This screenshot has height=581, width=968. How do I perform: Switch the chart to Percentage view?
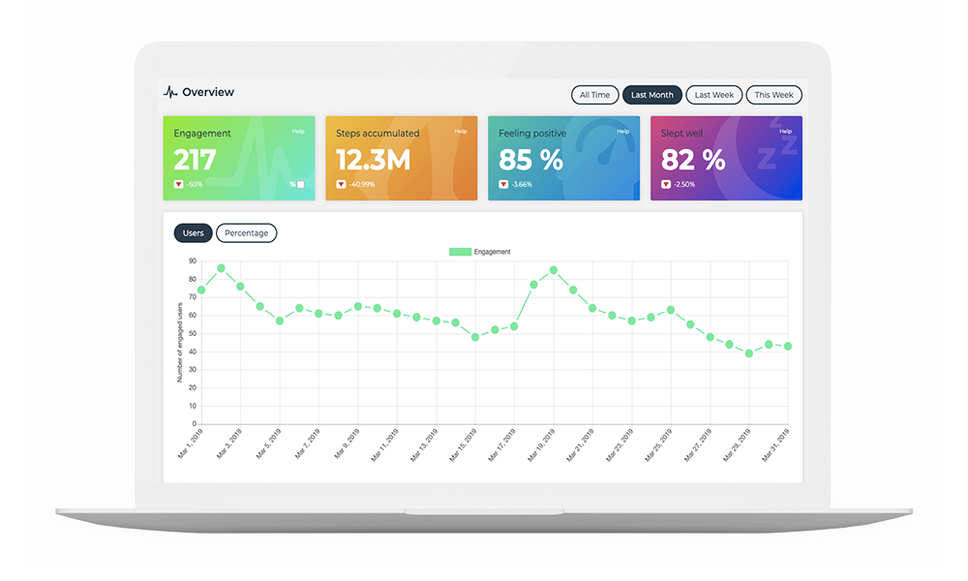[x=246, y=232]
